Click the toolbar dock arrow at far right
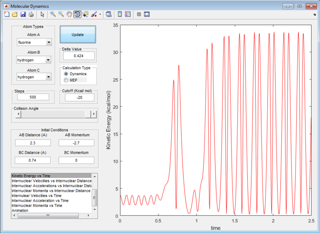Viewport: 320px width, 233px height. [x=314, y=15]
